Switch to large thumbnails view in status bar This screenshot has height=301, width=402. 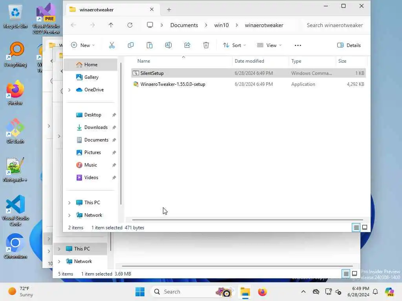point(365,227)
